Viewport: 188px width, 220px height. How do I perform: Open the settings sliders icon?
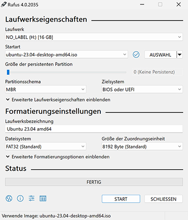coord(31,198)
